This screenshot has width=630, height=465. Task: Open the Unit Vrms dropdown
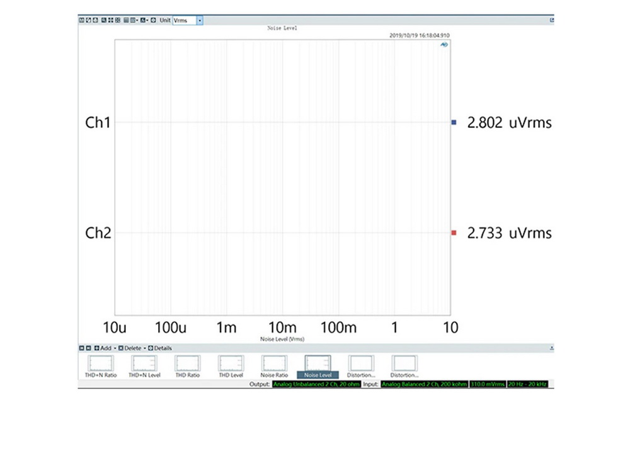pos(200,20)
